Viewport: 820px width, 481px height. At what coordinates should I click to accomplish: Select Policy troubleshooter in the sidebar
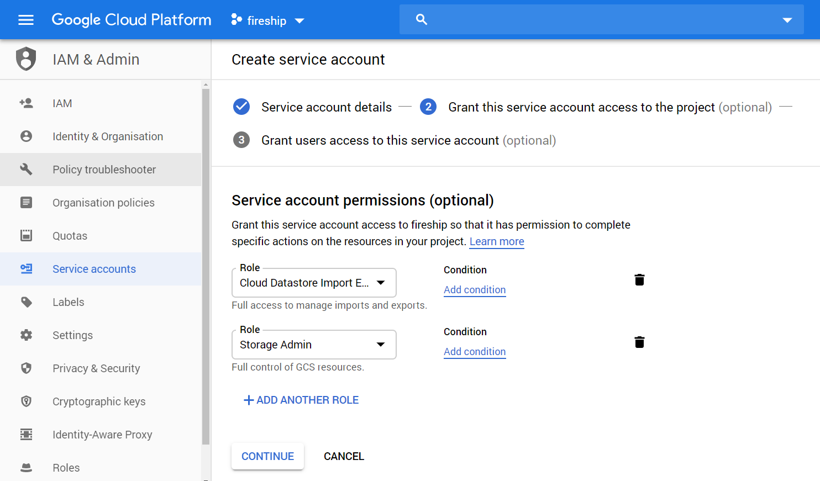point(103,170)
